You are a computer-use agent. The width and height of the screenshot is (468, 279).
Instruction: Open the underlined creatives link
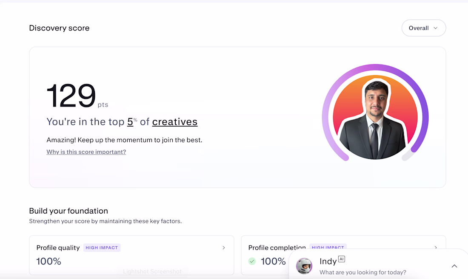click(x=174, y=122)
